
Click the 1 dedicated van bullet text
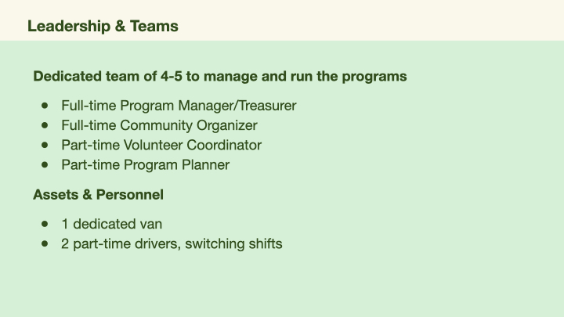point(112,224)
